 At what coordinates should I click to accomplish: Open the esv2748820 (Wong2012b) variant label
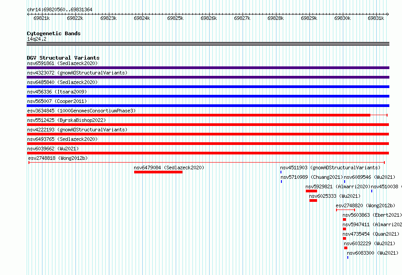[365, 205]
